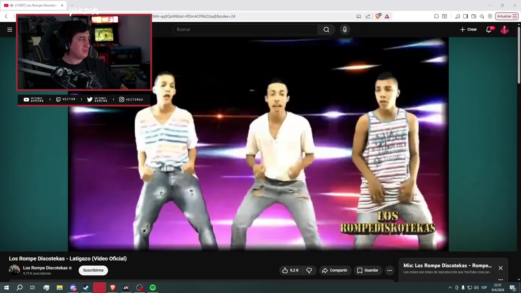The width and height of the screenshot is (521, 293).
Task: Open Brave Rewards triangle icon
Action: (387, 16)
